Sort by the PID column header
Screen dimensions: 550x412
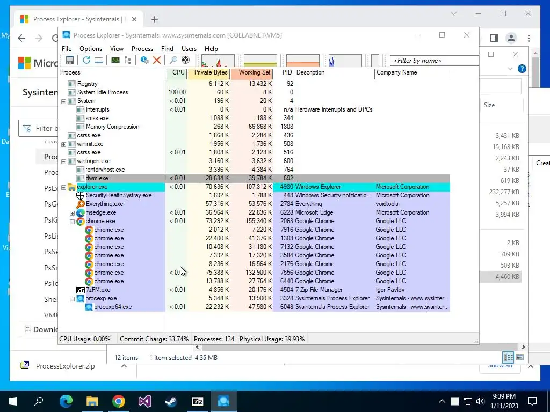pyautogui.click(x=284, y=72)
